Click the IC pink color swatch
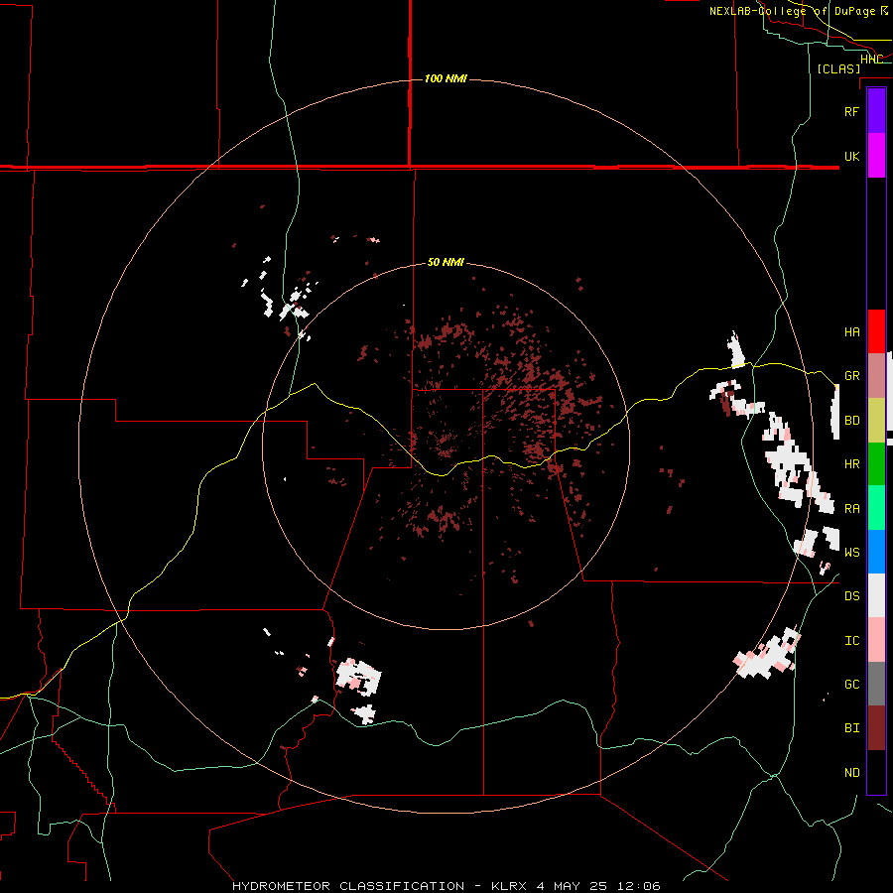 (x=876, y=640)
